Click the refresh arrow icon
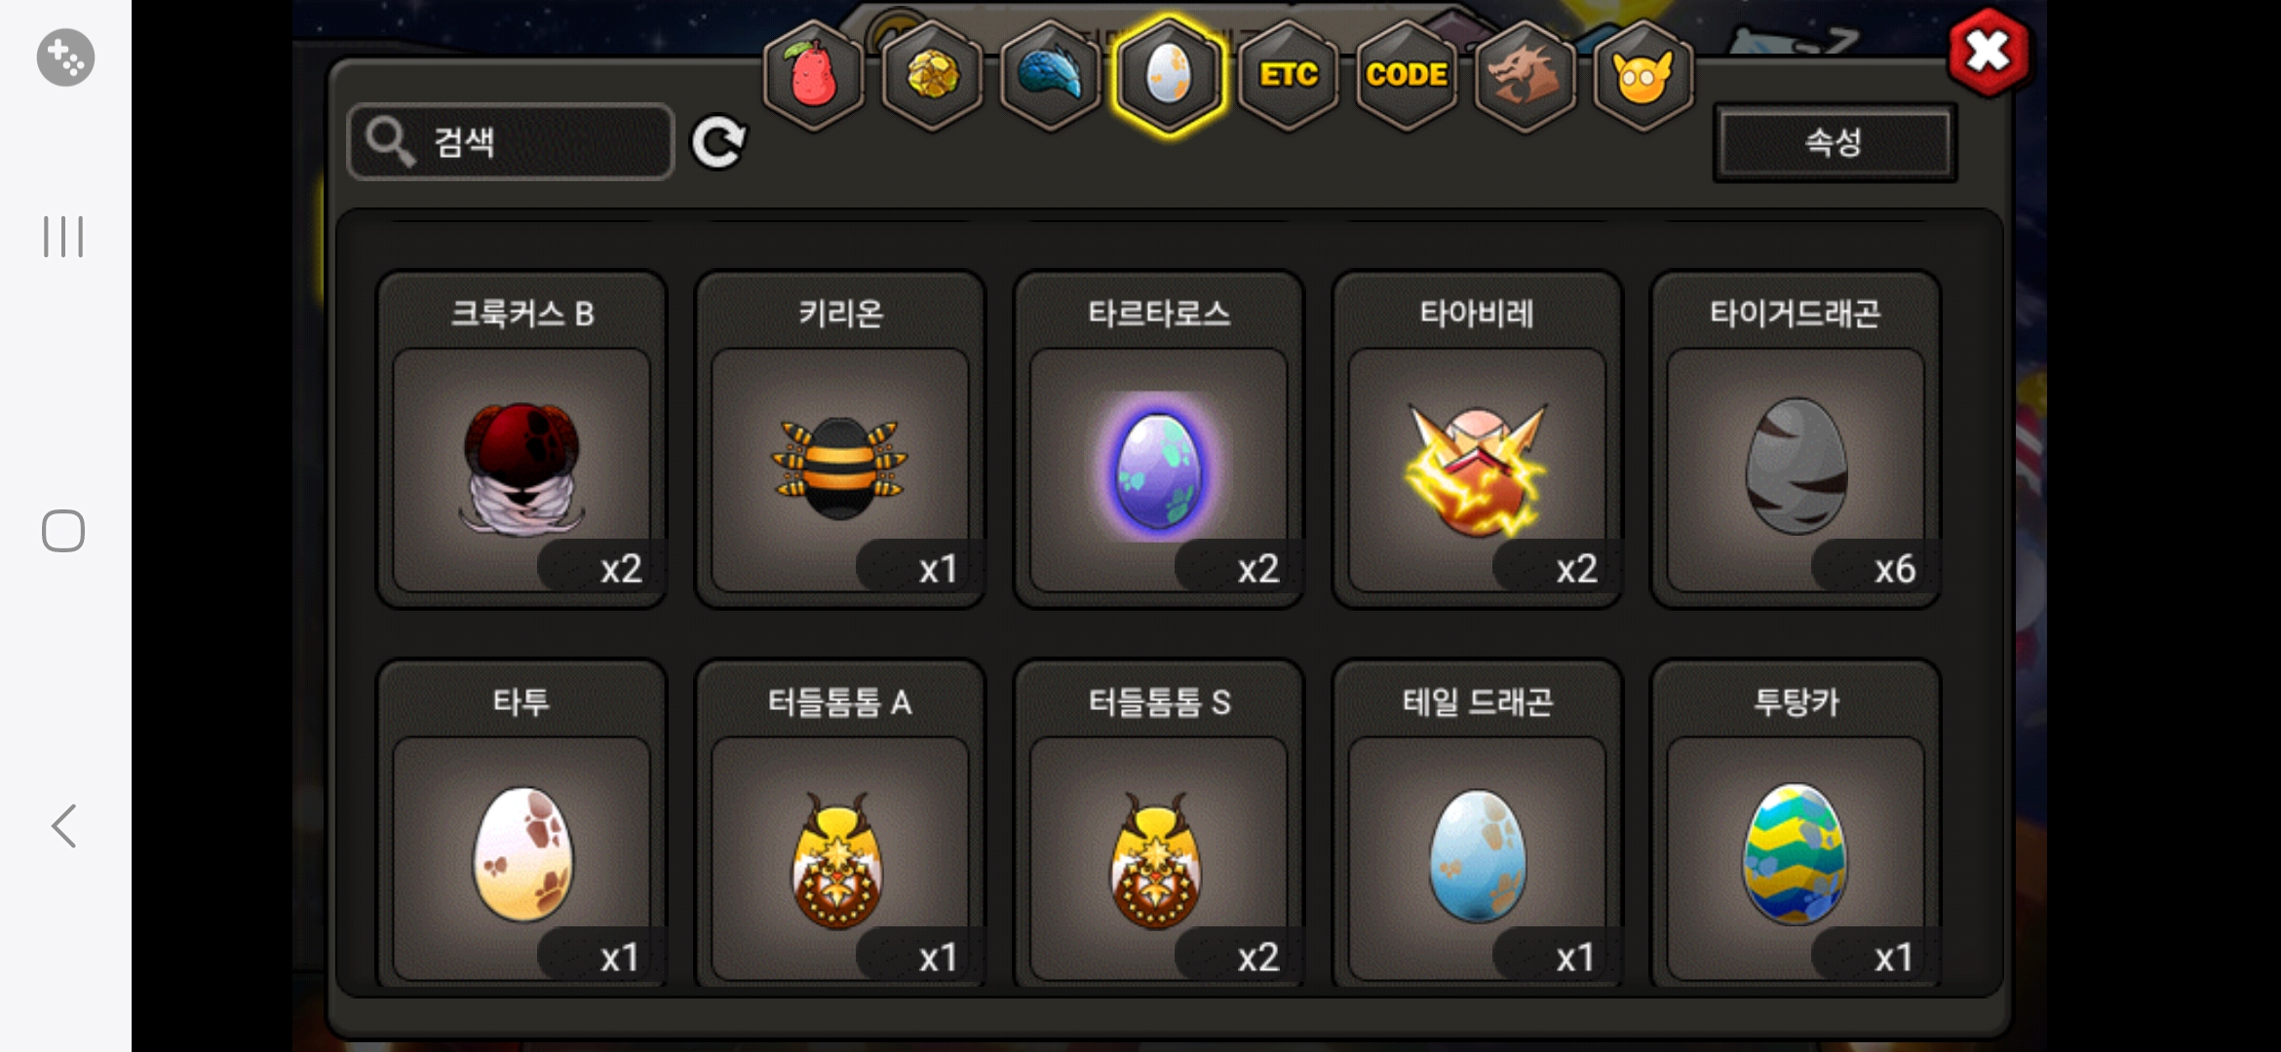2281x1052 pixels. [718, 142]
